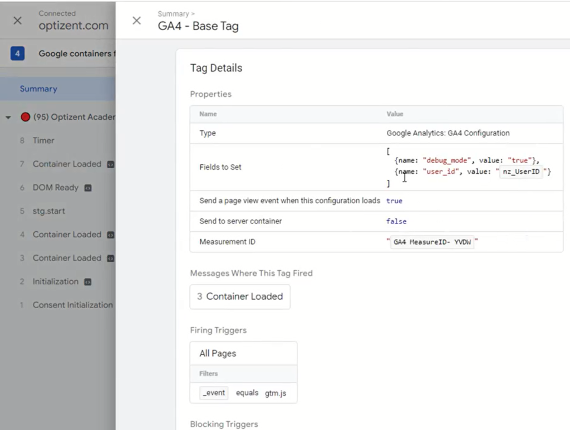Select the Timer event numbered 8
Screen dimensions: 570x430
pyautogui.click(x=43, y=140)
